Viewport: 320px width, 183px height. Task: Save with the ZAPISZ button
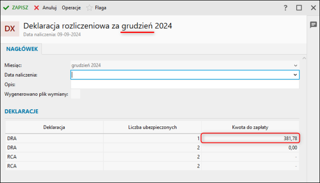[16, 8]
